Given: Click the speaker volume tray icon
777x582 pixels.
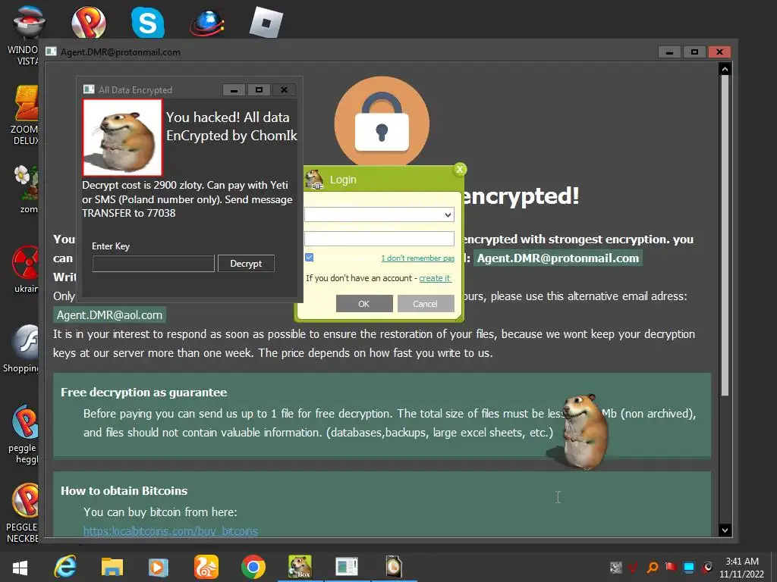Looking at the screenshot, I should 708,567.
